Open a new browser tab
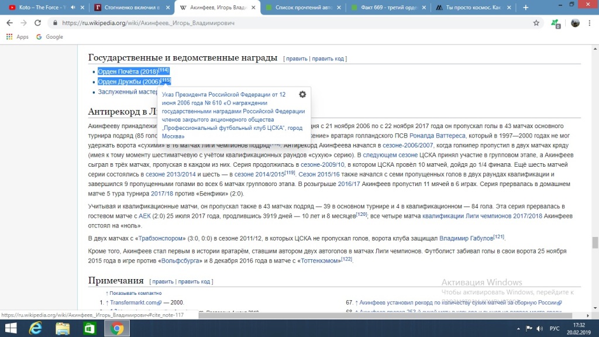The image size is (599, 337). [526, 7]
